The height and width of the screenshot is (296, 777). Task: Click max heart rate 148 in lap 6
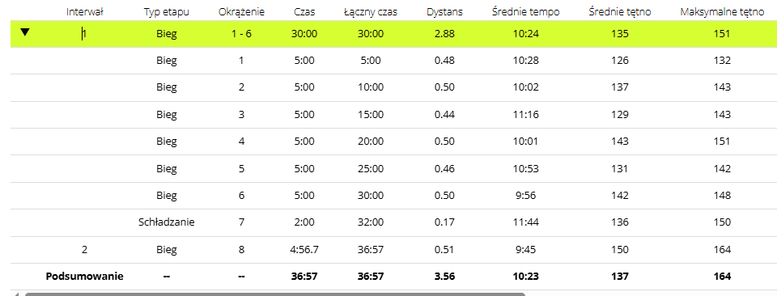(x=723, y=196)
